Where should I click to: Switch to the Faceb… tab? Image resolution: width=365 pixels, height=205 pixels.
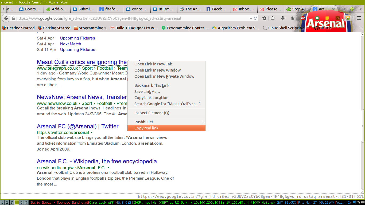[217, 9]
